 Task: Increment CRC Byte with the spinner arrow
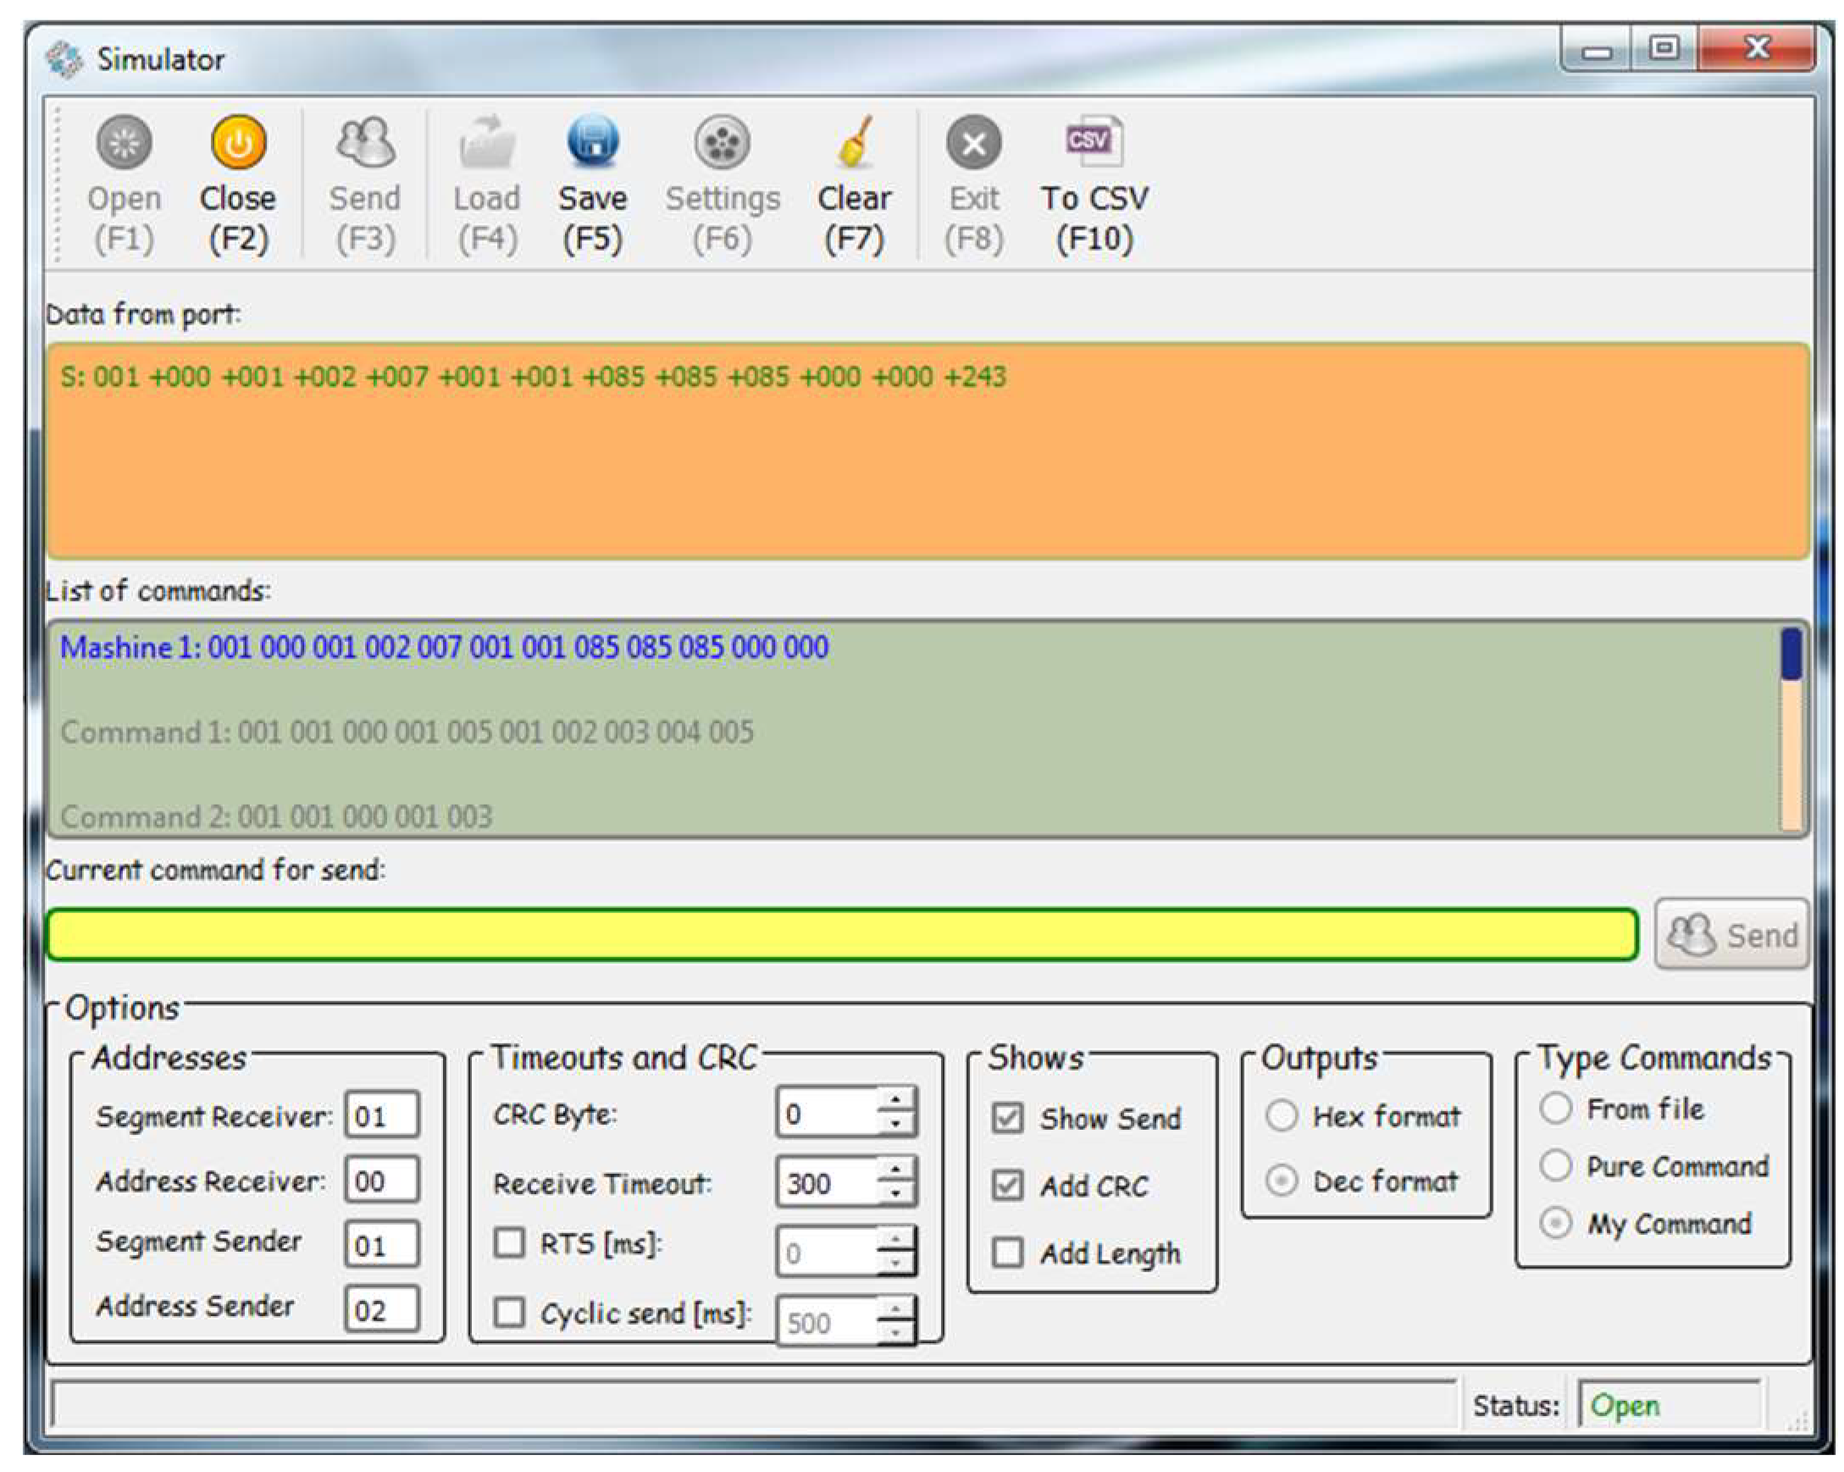pyautogui.click(x=896, y=1099)
